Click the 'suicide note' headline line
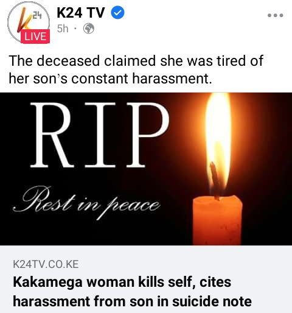Image resolution: width=292 pixels, height=313 pixels. (x=132, y=301)
